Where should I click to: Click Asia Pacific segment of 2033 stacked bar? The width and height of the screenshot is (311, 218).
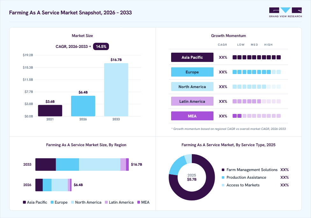(46, 164)
